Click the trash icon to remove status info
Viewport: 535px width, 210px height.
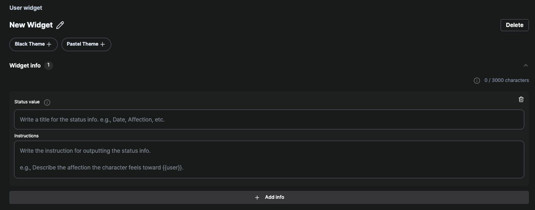(521, 99)
